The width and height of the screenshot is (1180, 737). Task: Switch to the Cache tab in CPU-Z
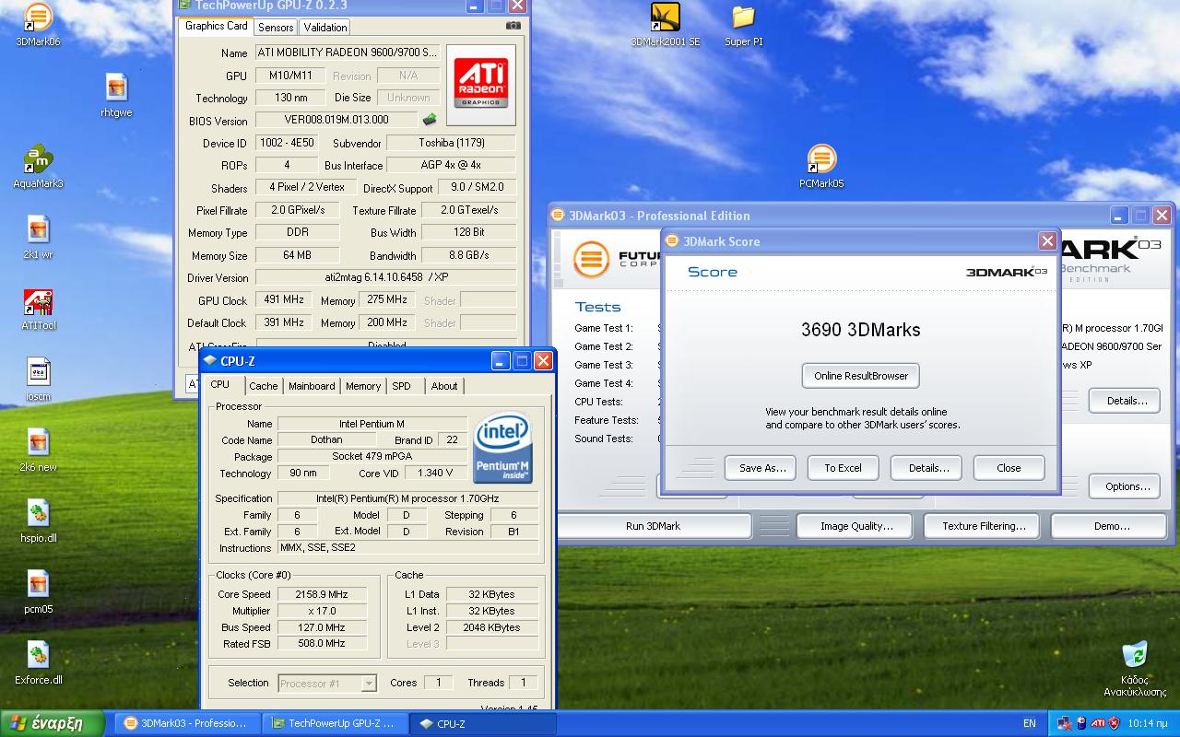[264, 386]
